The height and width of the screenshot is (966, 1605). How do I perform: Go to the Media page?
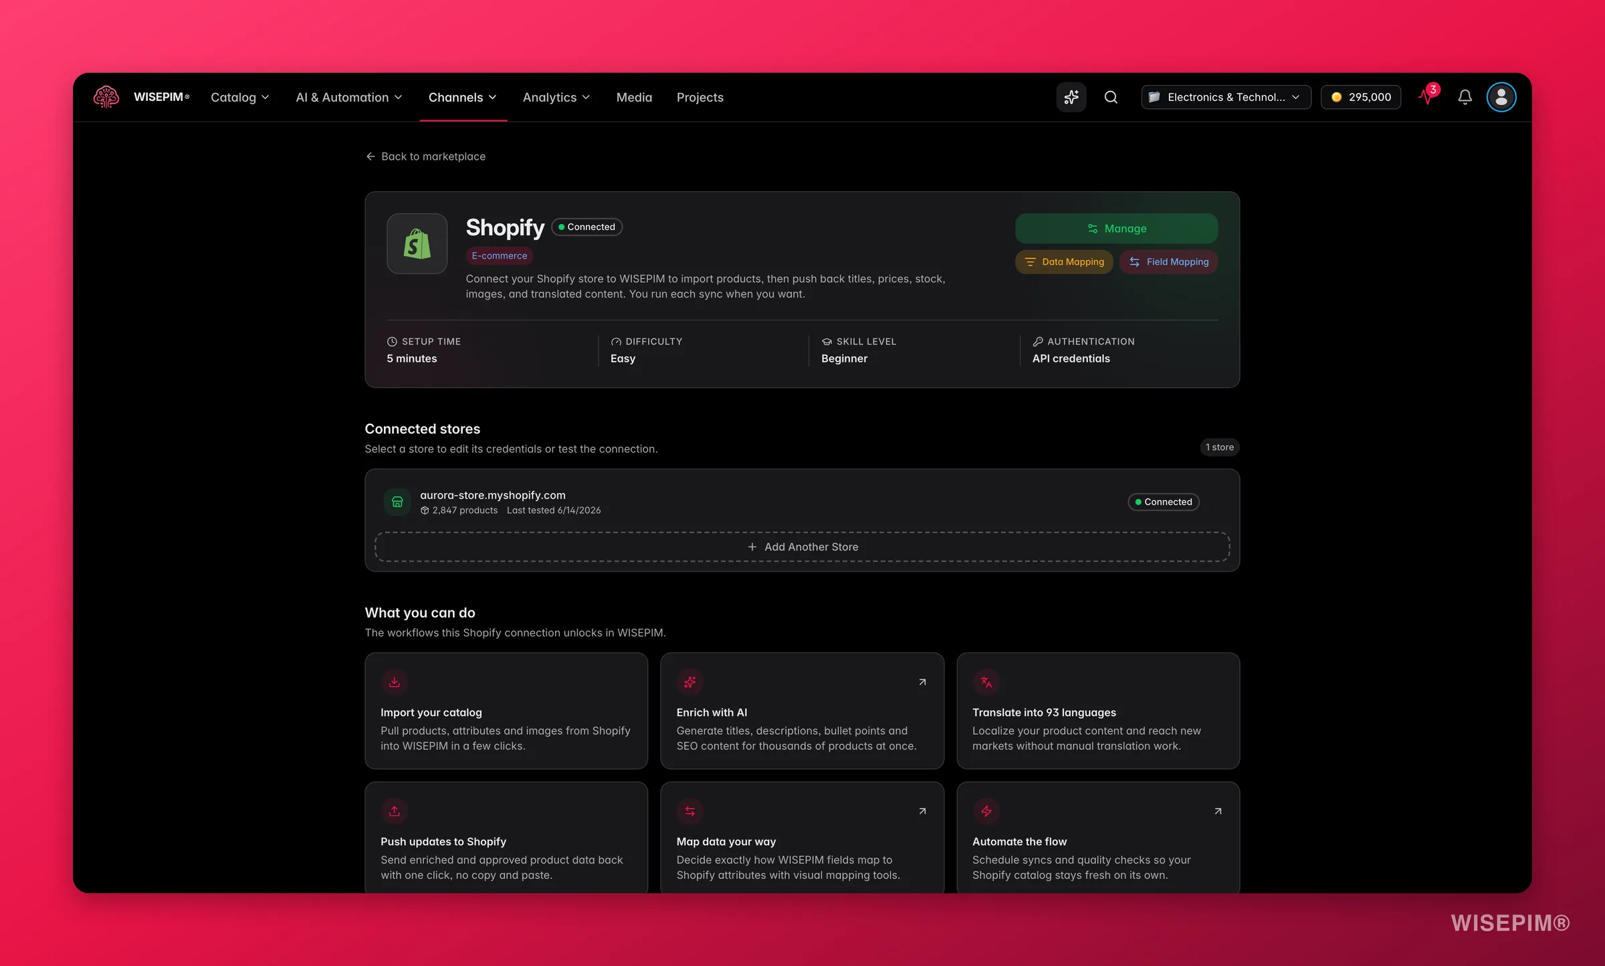[634, 97]
